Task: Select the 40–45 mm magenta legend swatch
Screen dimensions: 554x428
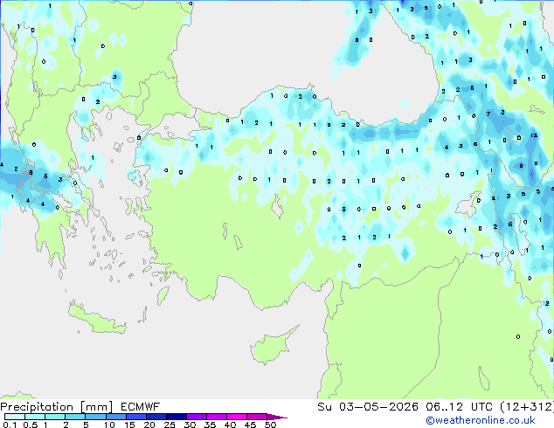Action: pos(237,417)
